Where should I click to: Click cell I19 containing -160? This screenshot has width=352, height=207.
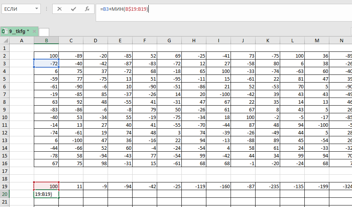[x=218, y=186]
